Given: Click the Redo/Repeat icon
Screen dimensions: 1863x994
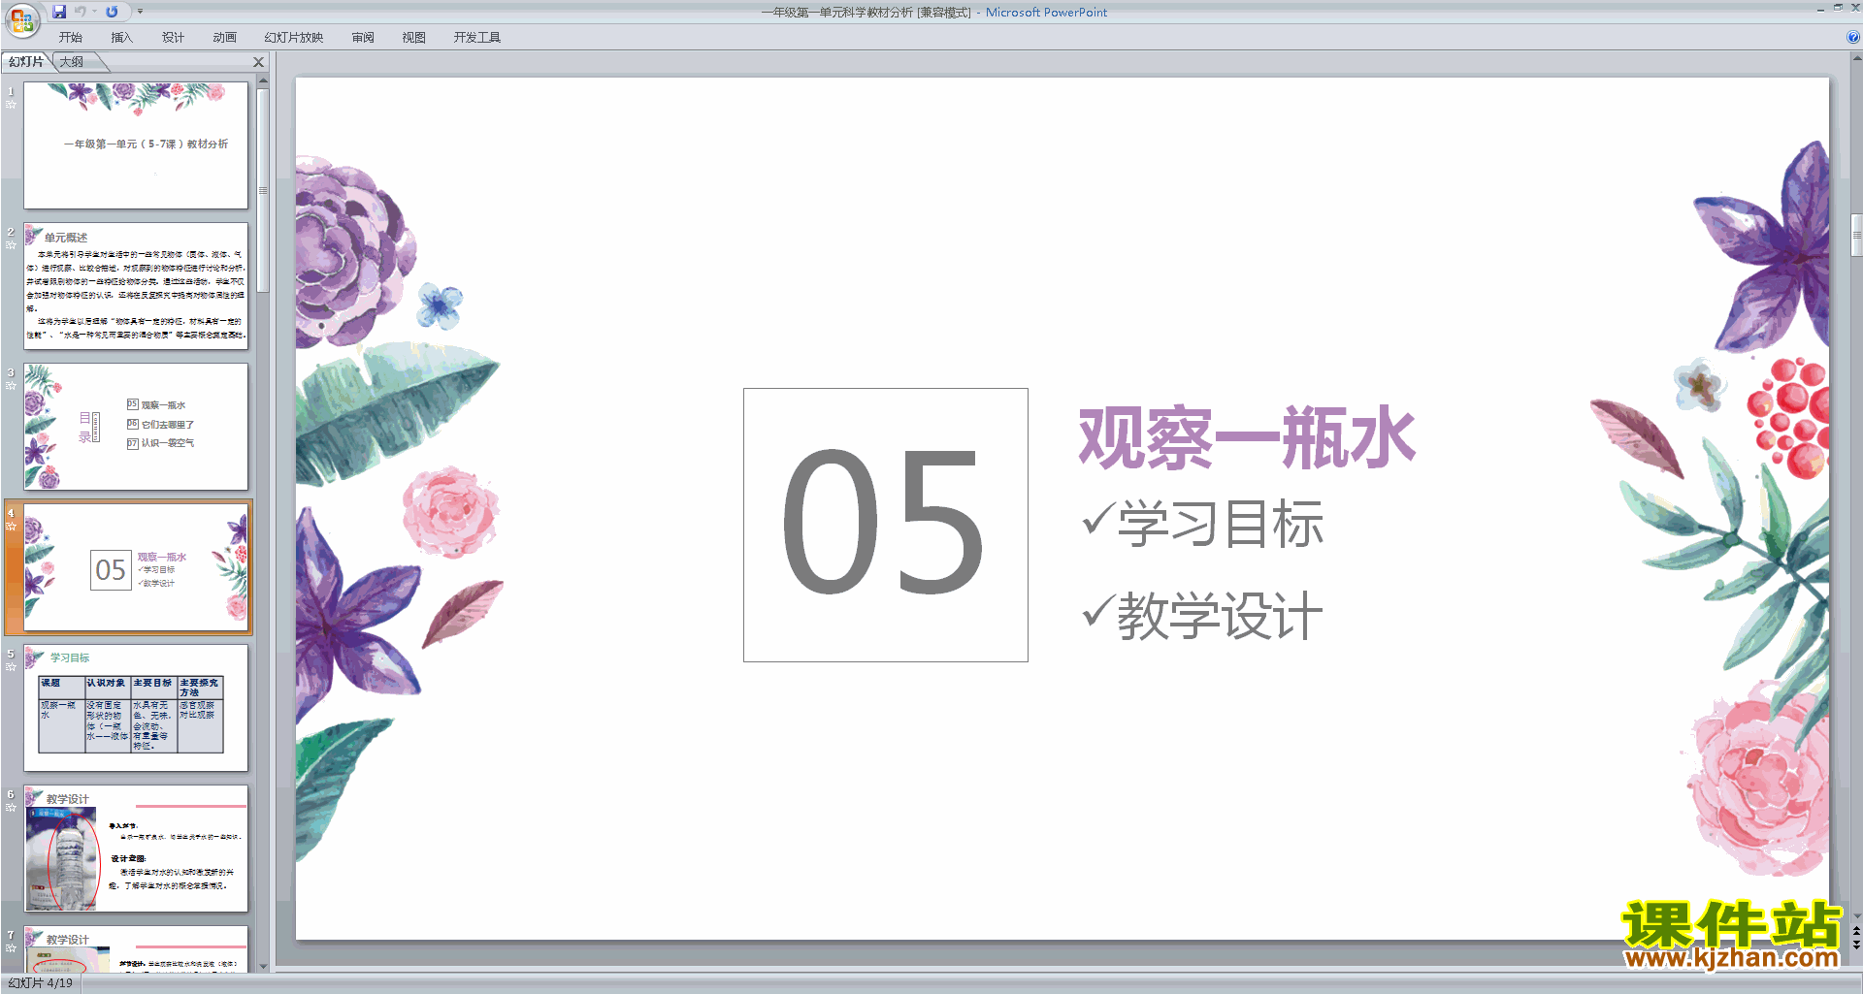Looking at the screenshot, I should (112, 12).
